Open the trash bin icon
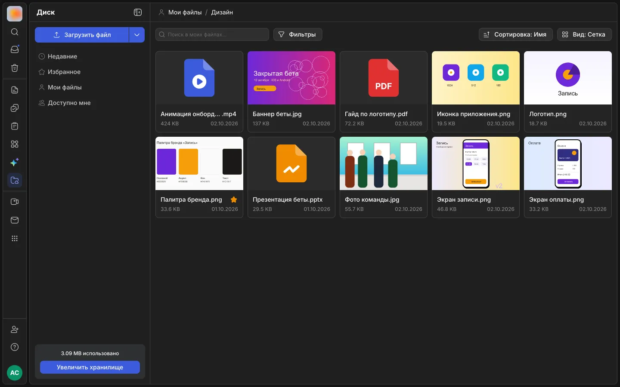The height and width of the screenshot is (387, 620). 15,68
